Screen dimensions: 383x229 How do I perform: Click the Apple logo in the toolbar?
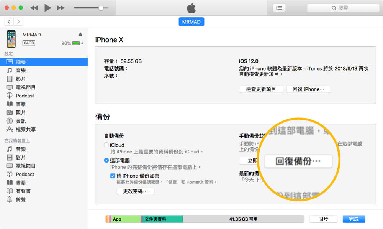pos(191,8)
